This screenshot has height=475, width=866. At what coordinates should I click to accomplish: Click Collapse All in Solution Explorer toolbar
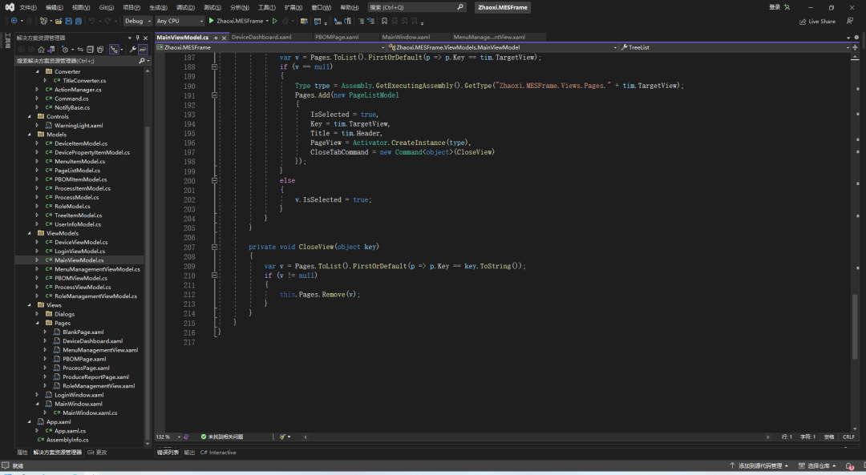[90, 49]
